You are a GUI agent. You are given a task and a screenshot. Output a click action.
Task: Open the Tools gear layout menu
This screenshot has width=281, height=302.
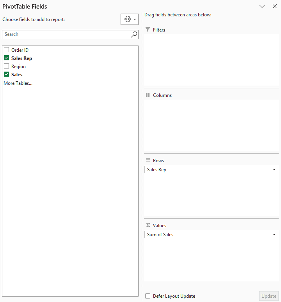130,19
